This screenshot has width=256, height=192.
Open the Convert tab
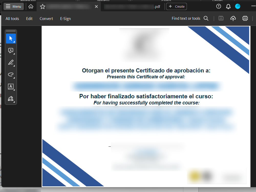[46, 18]
